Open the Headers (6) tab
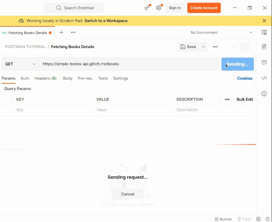The width and height of the screenshot is (272, 222). [45, 78]
